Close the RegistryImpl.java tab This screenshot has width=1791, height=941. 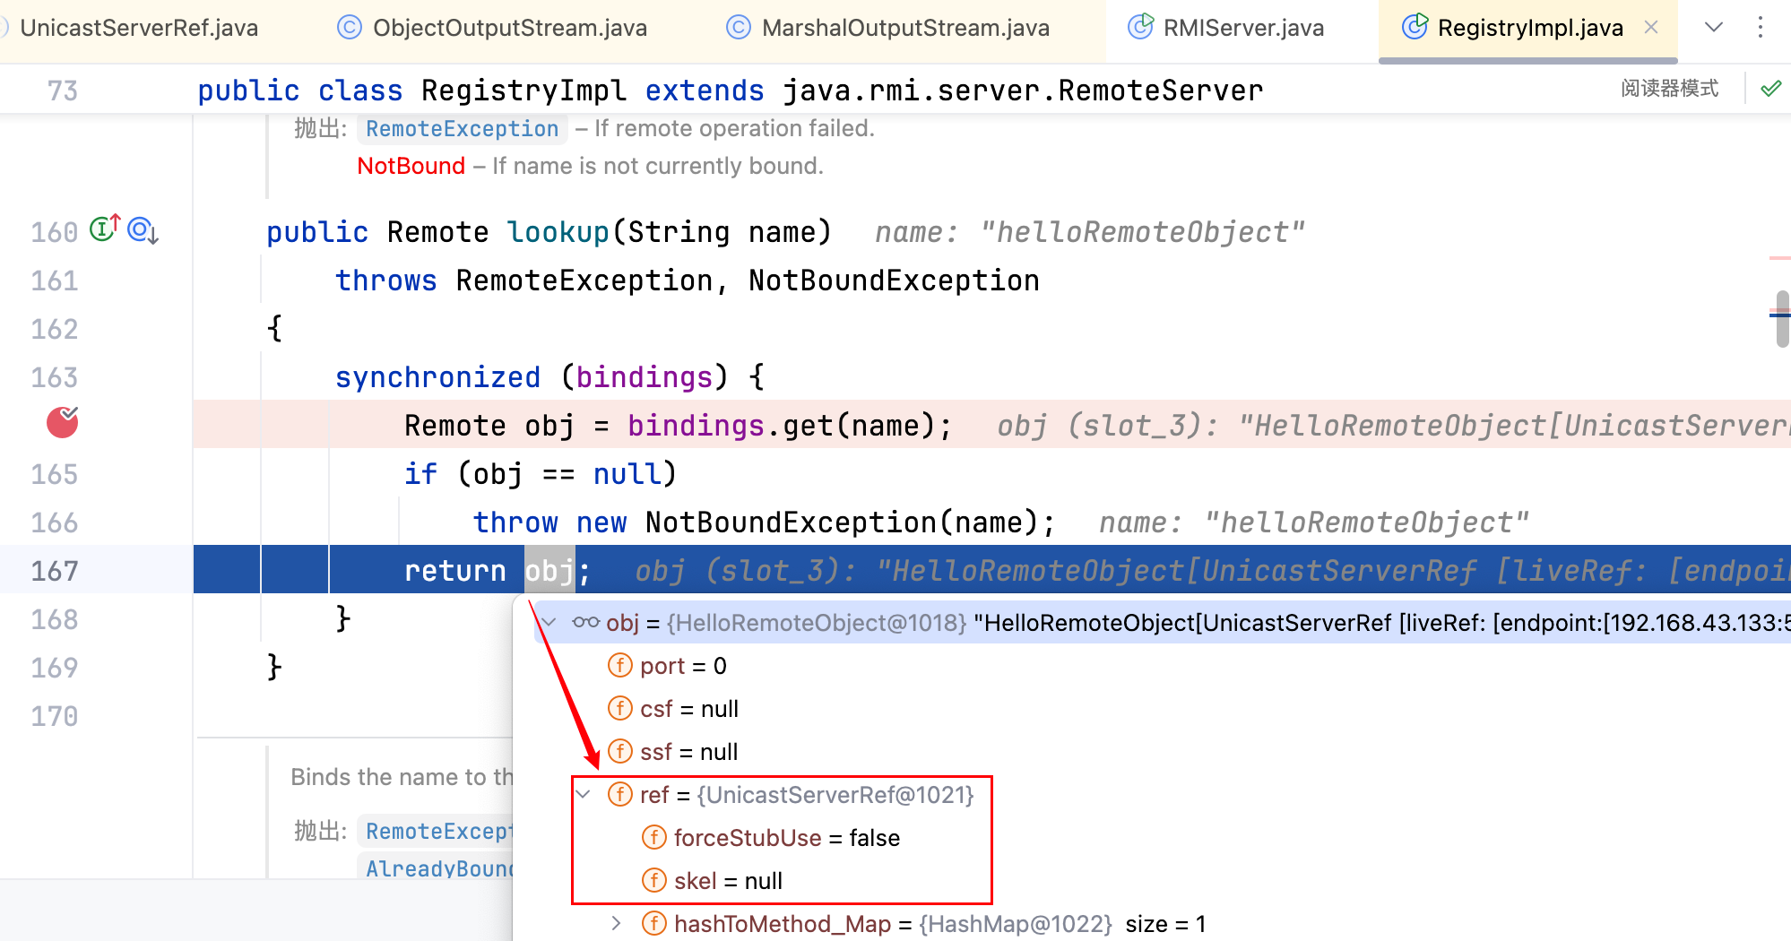pyautogui.click(x=1651, y=28)
